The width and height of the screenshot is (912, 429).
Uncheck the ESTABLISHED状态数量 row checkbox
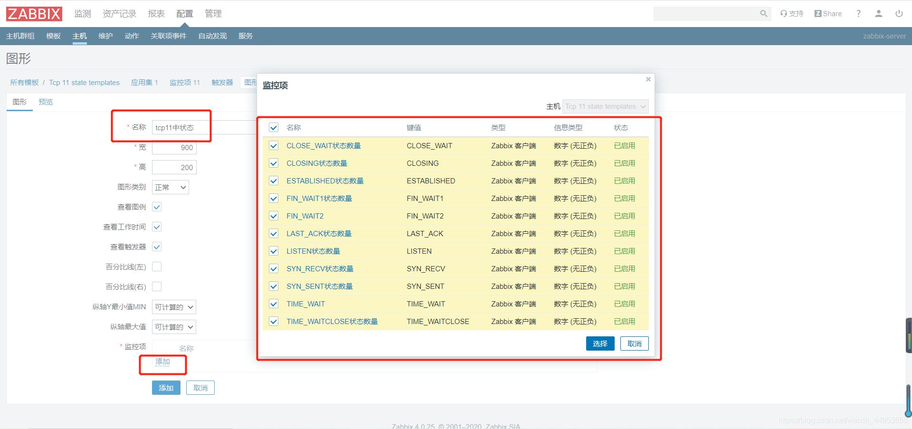coord(274,181)
